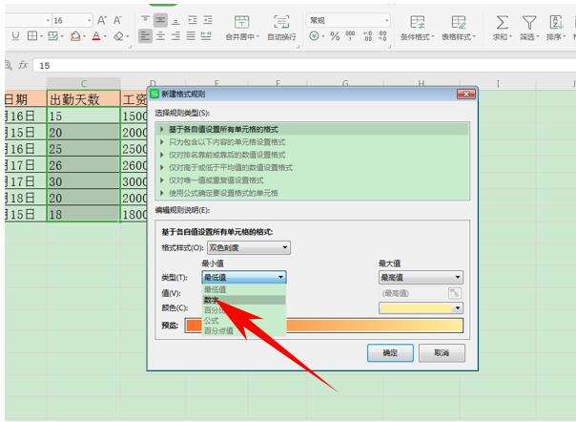The height and width of the screenshot is (422, 576).
Task: Select the cell containing 18
Action: [83, 214]
